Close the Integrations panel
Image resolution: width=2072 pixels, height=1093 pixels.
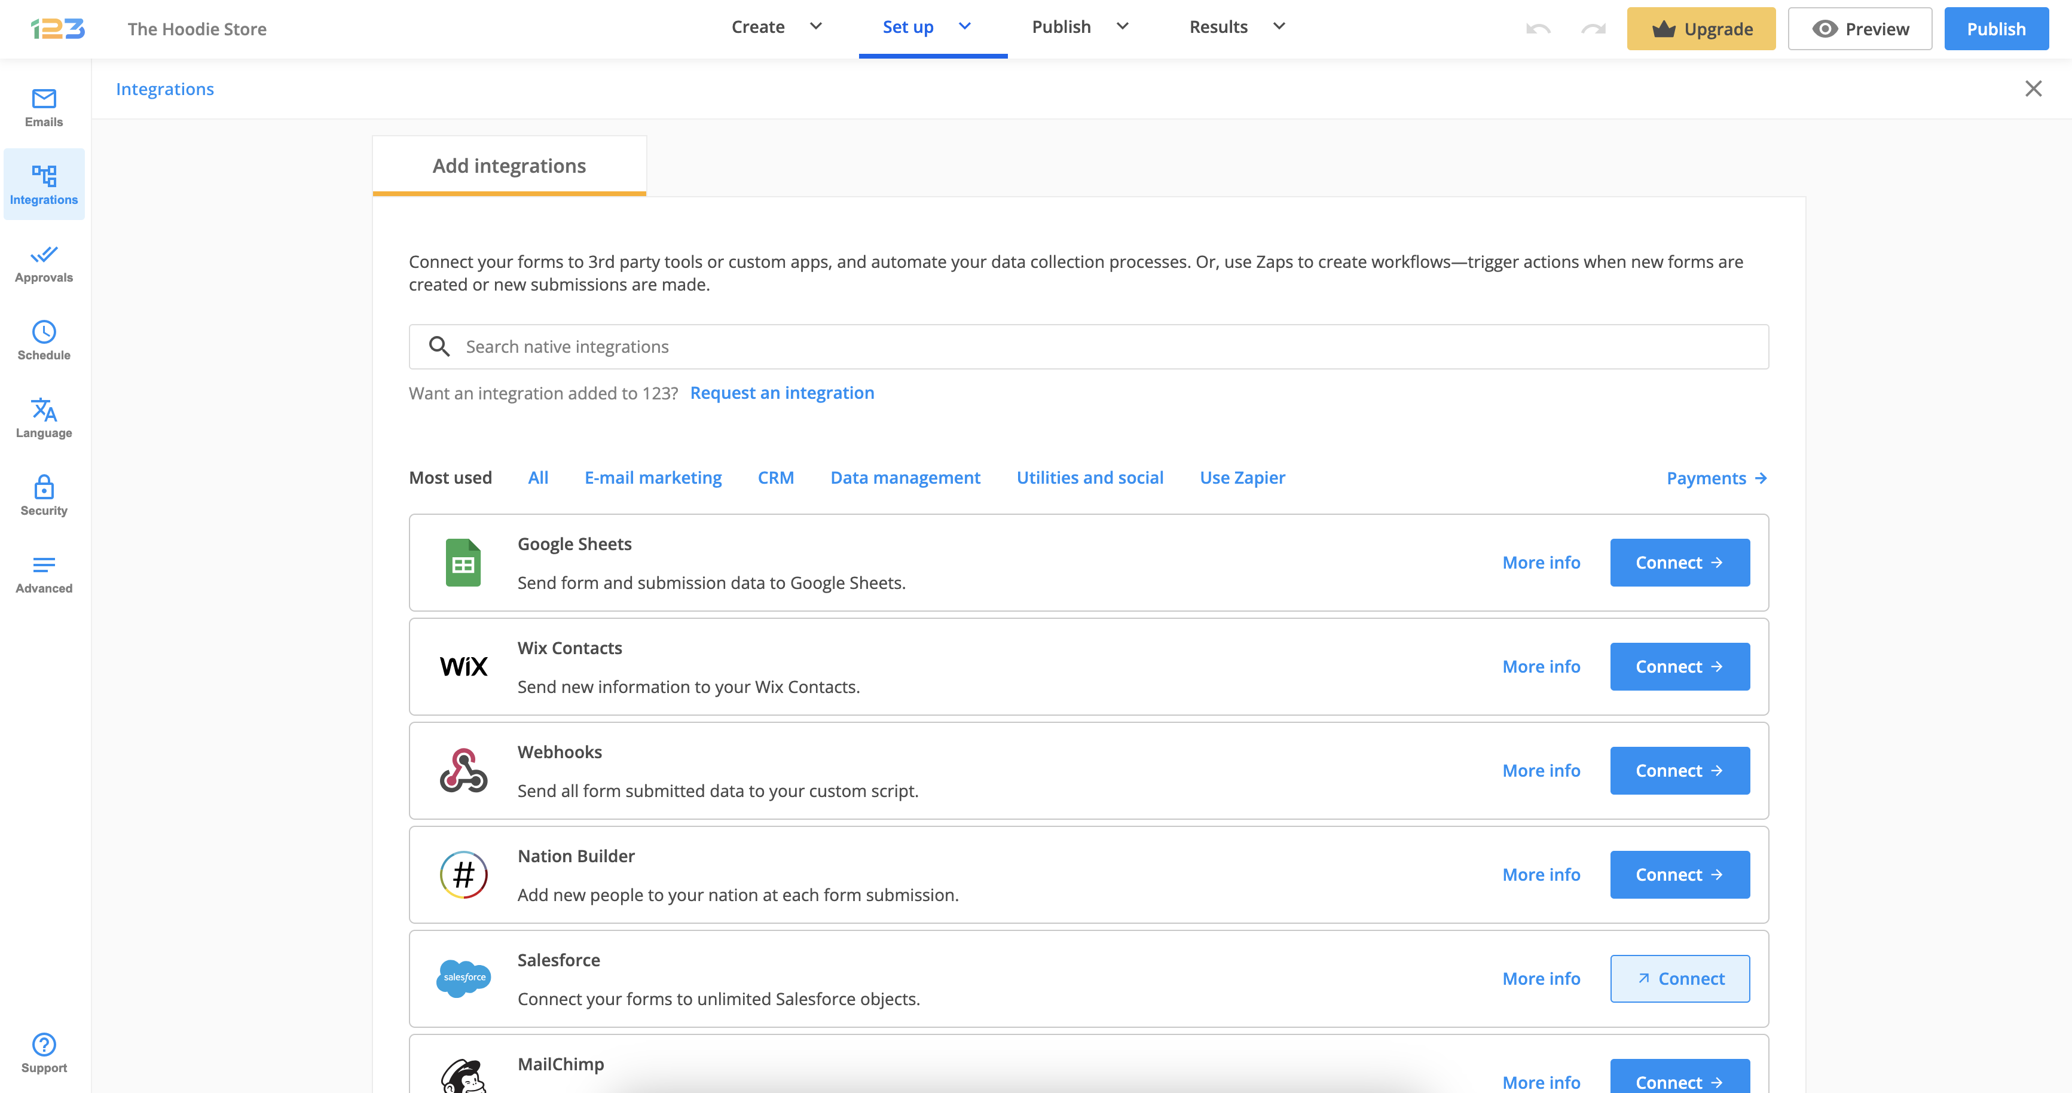tap(2033, 88)
